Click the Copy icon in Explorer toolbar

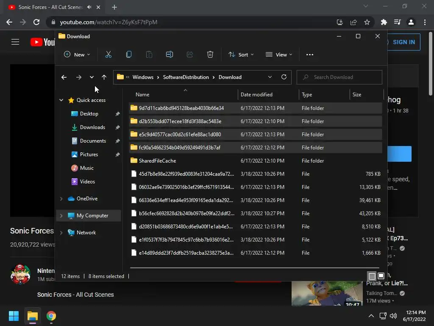(129, 55)
